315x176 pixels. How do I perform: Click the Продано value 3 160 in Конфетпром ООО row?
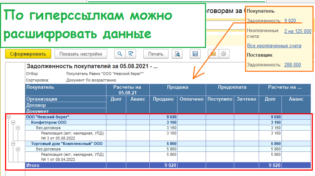tap(171, 122)
